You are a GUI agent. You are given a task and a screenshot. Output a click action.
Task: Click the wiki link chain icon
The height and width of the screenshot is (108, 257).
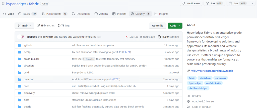188,71
